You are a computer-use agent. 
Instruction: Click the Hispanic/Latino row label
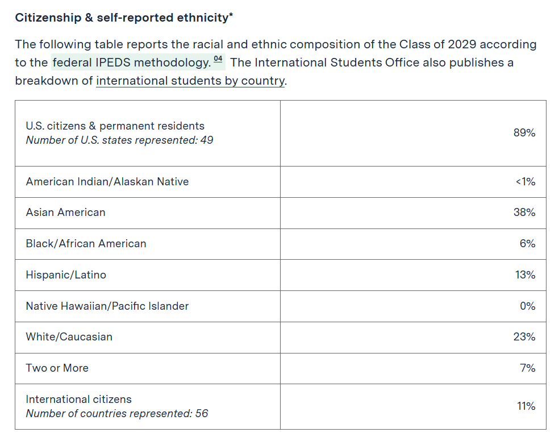[x=66, y=275]
